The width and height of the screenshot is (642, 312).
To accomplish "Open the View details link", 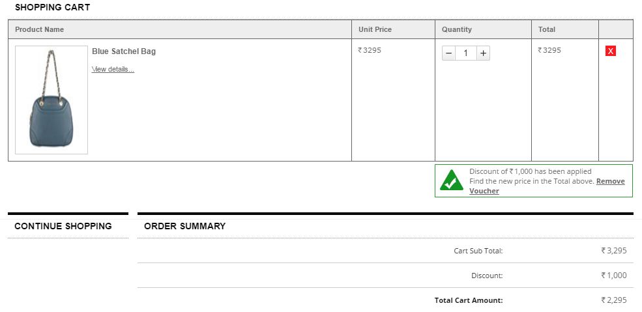I will 113,70.
